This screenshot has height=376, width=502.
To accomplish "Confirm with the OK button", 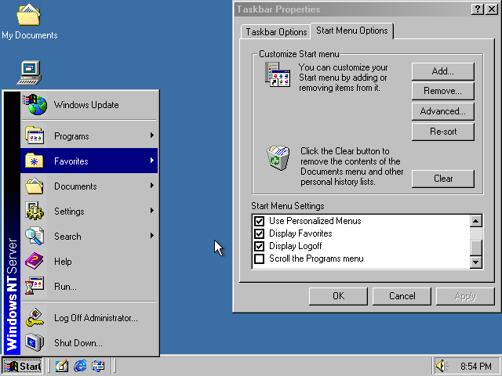I will point(338,296).
